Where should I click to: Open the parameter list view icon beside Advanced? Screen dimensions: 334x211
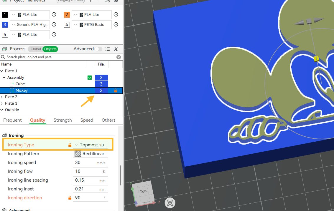[108, 49]
